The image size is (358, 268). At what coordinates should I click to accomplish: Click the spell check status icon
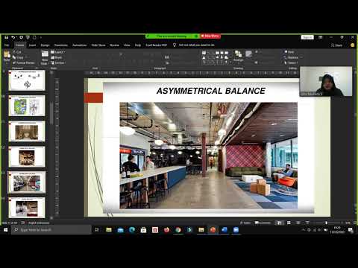point(22,223)
